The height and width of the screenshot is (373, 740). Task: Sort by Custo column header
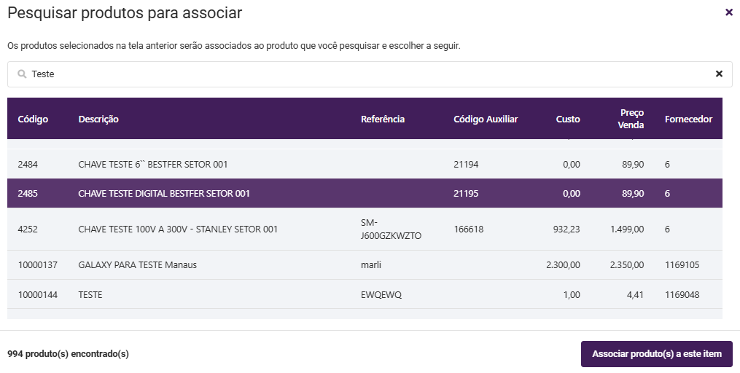[x=568, y=119]
